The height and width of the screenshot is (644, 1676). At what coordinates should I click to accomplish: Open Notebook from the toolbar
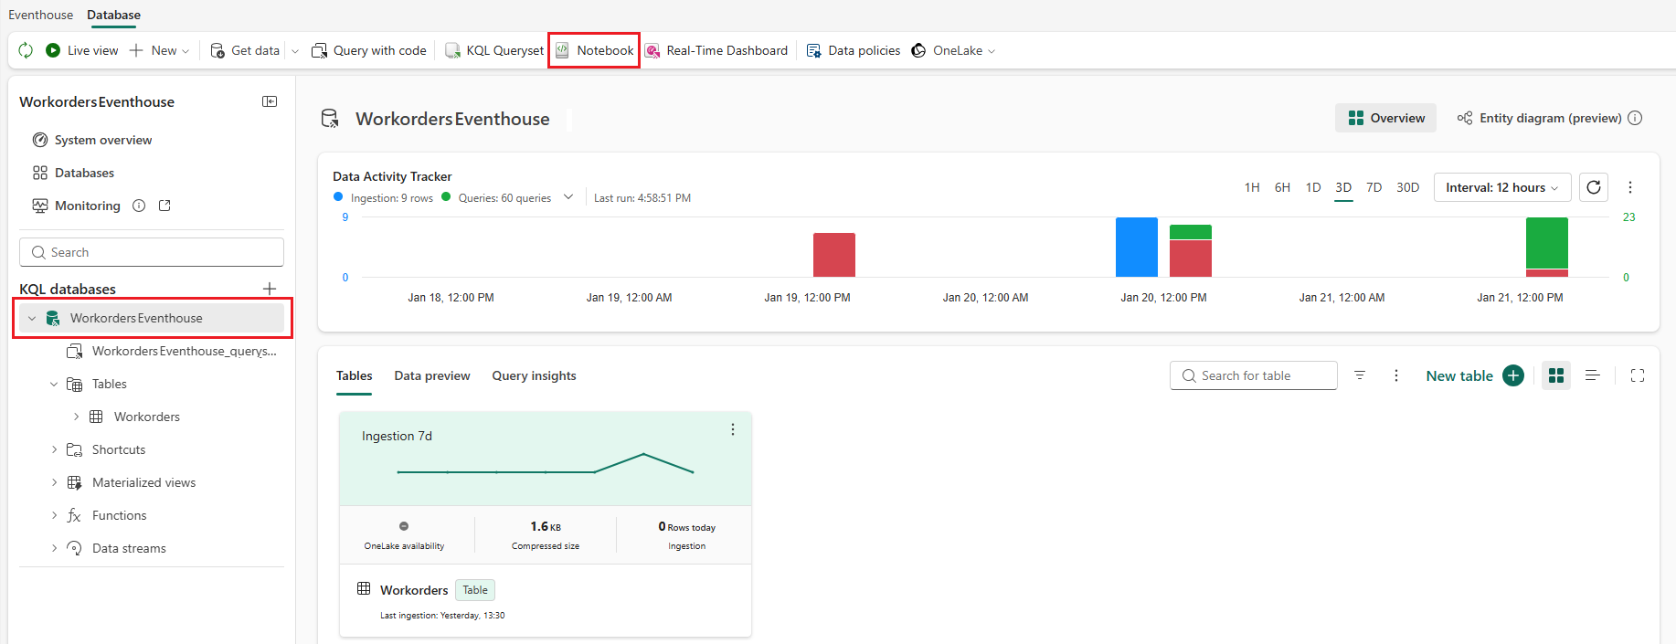point(595,50)
